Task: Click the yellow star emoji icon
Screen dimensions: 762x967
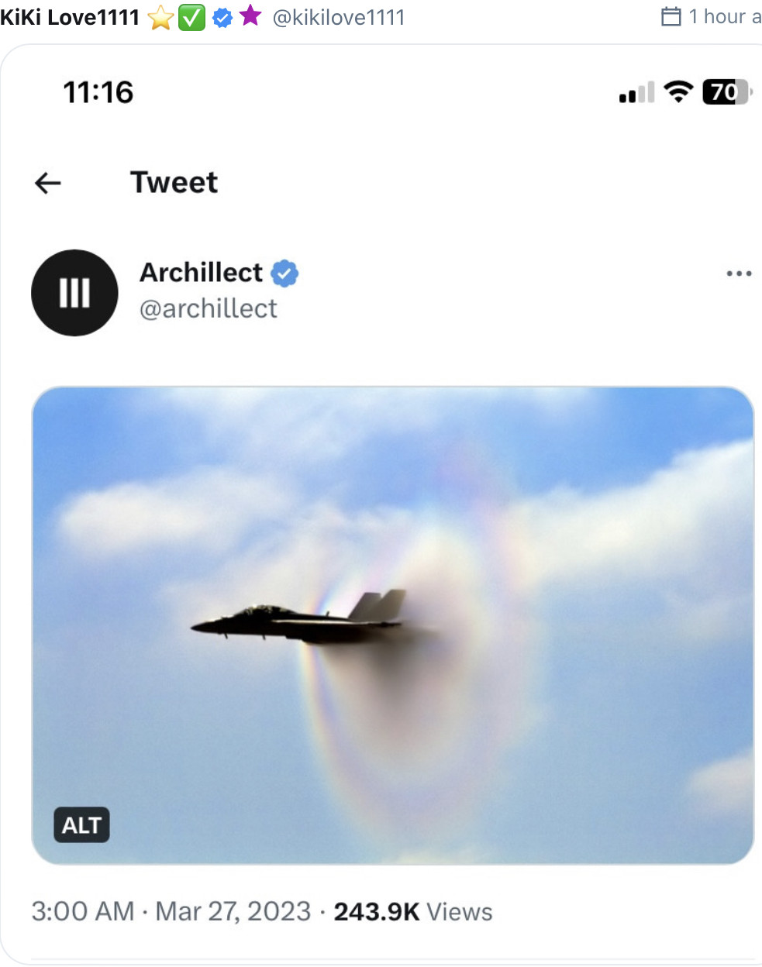Action: tap(160, 17)
